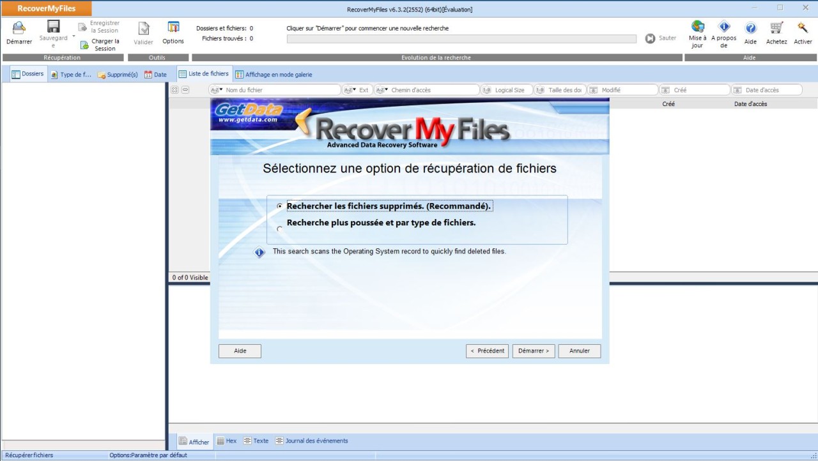
Task: Switch to the Hex viewer tab
Action: coord(226,441)
